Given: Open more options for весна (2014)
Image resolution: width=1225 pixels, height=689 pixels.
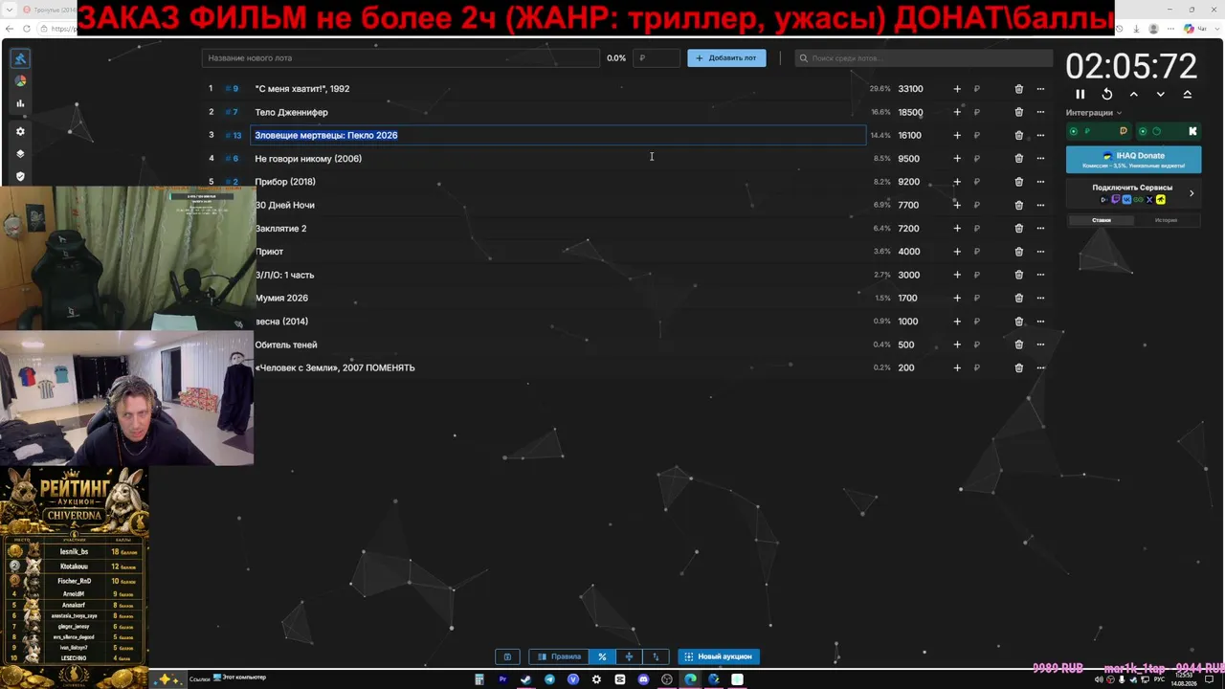Looking at the screenshot, I should click(1040, 322).
